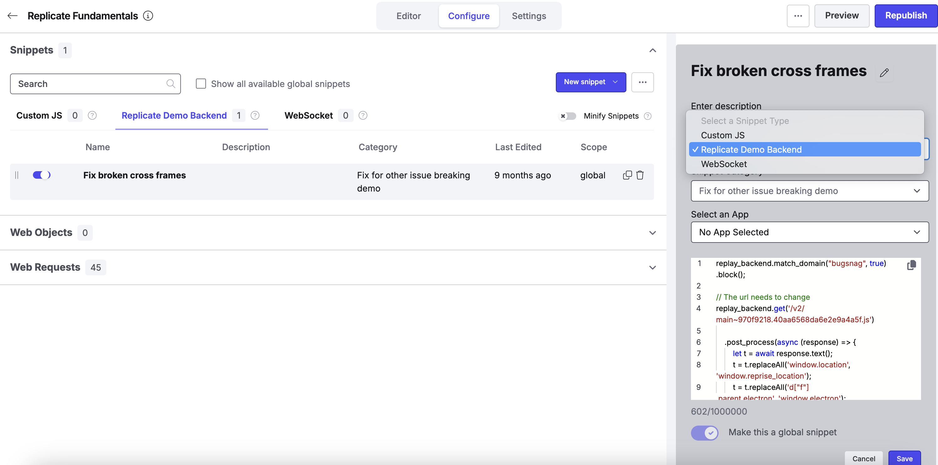Image resolution: width=938 pixels, height=465 pixels.
Task: Open the top bar more options menu
Action: coord(798,16)
